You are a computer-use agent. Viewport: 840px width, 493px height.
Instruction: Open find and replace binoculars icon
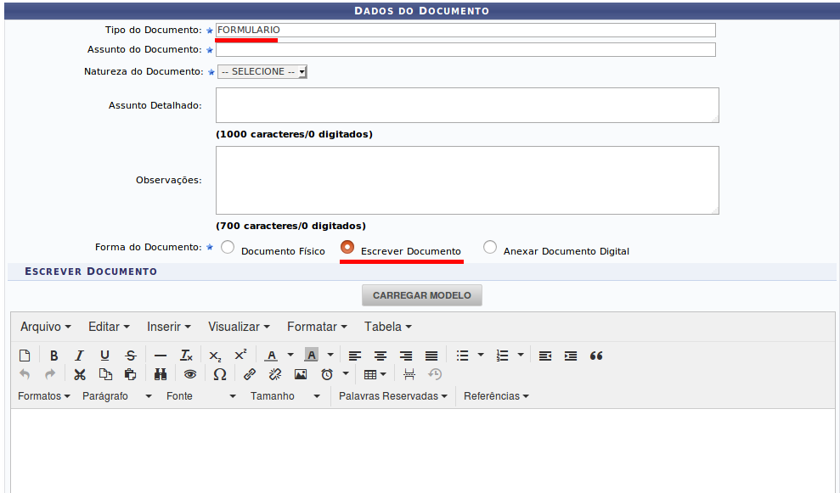coord(161,374)
